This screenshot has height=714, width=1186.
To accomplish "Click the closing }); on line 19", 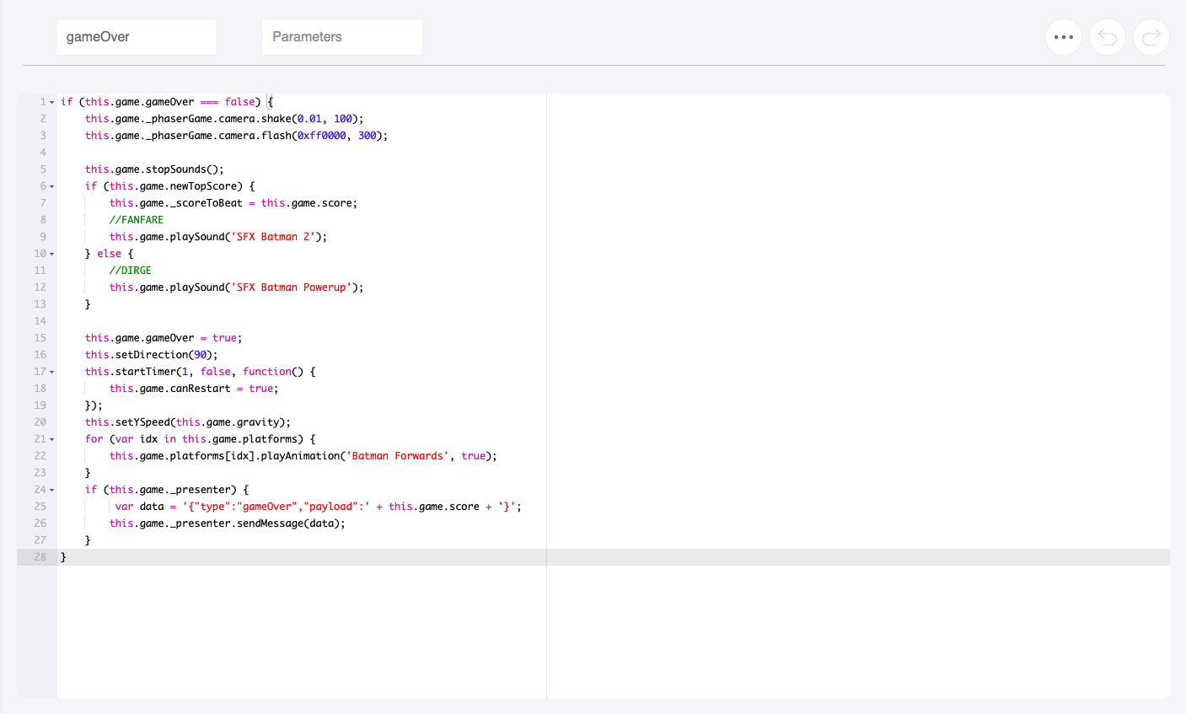I will (x=94, y=405).
